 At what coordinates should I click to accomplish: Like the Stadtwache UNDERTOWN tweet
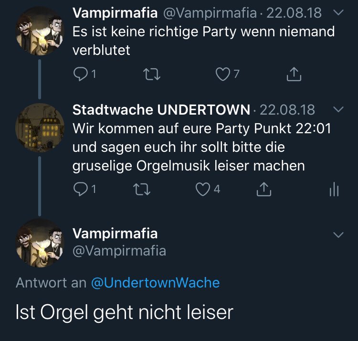pyautogui.click(x=203, y=190)
